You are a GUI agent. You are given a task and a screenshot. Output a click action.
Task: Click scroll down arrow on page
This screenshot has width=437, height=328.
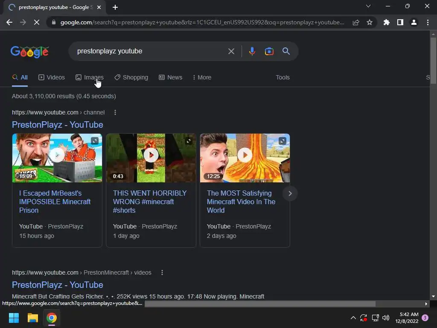point(433,296)
